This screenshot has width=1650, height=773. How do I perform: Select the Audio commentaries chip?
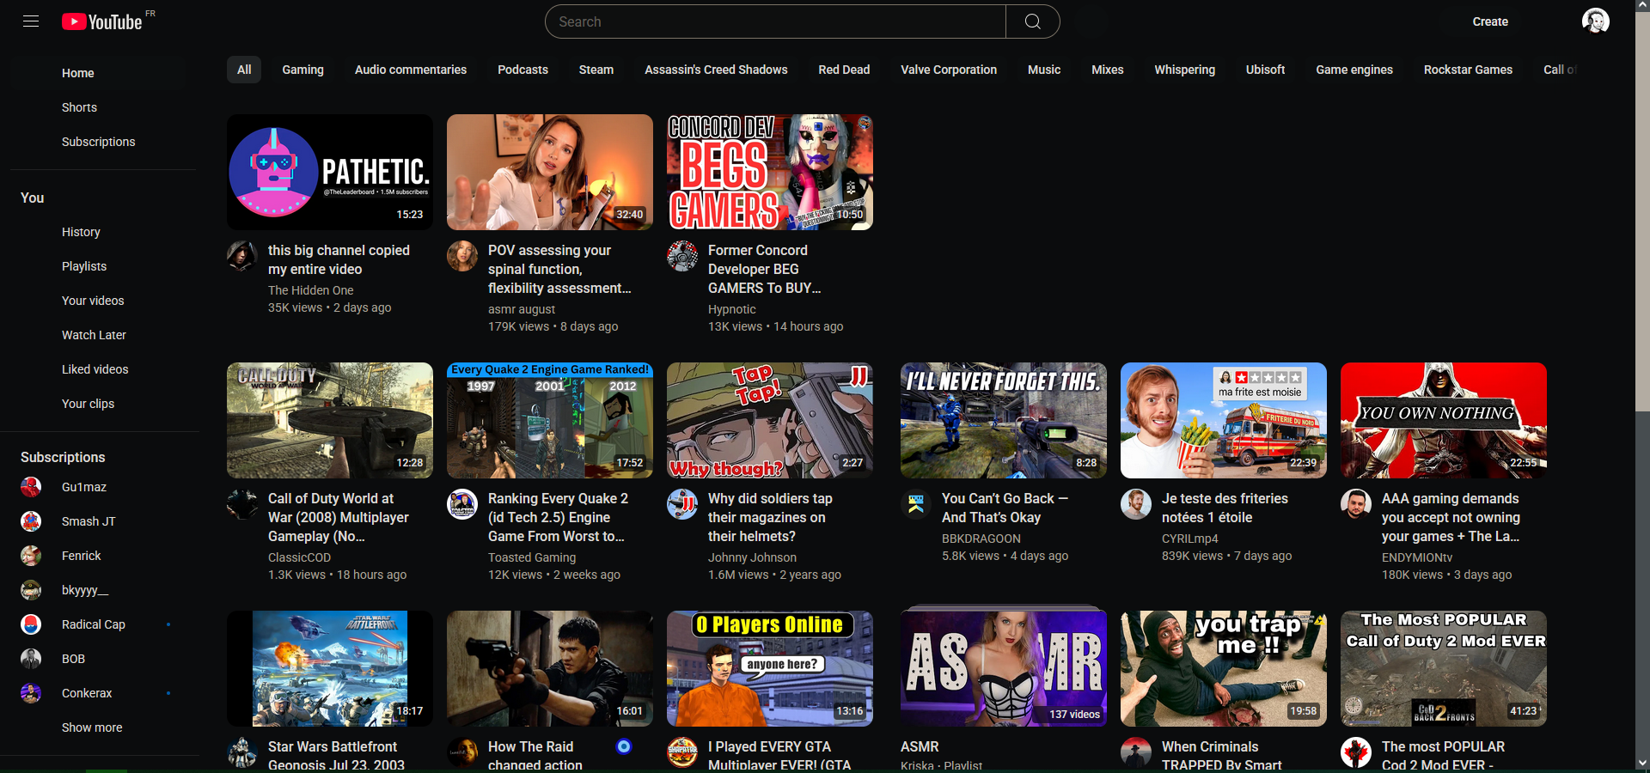(411, 70)
